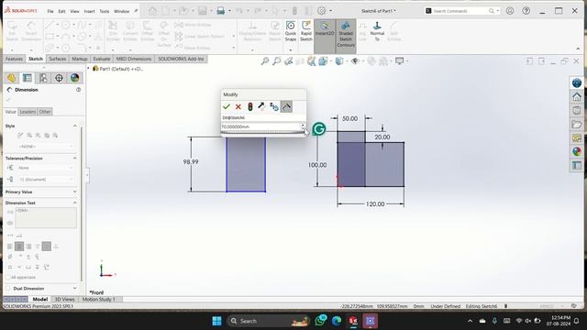587x330 pixels.
Task: Open the unit precision Document dropdown
Action: click(x=45, y=180)
